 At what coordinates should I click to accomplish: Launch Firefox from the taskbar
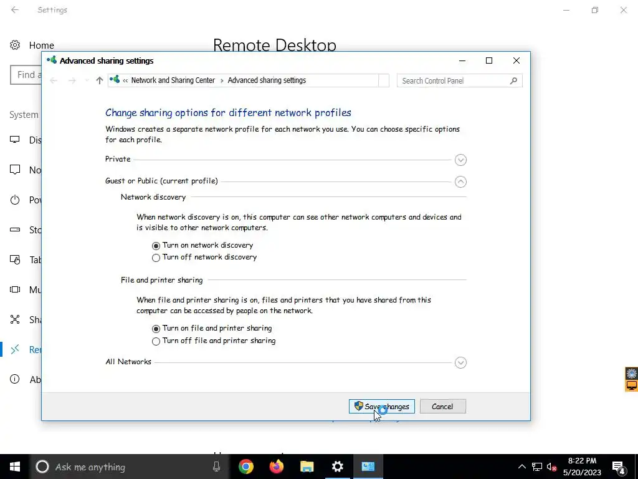pyautogui.click(x=277, y=467)
